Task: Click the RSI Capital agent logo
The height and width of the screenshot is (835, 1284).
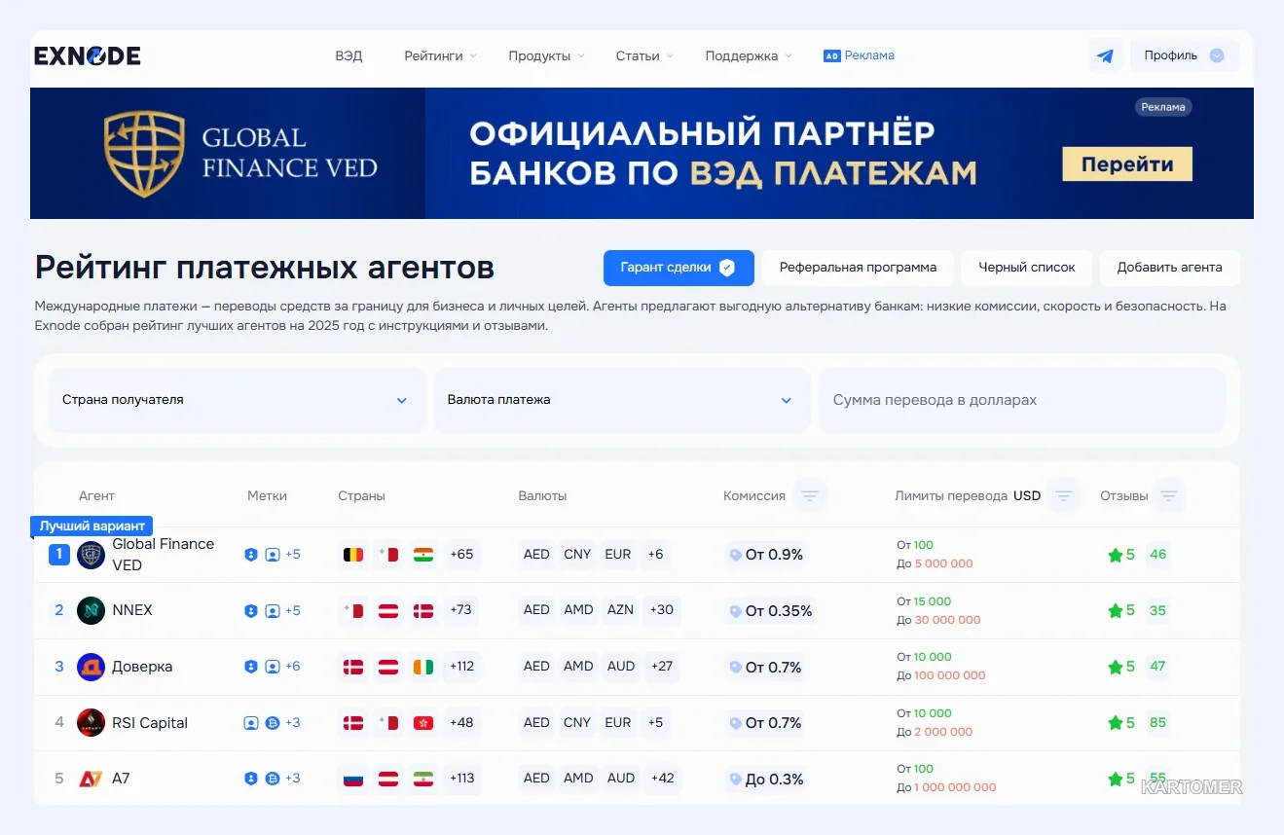Action: coord(91,722)
